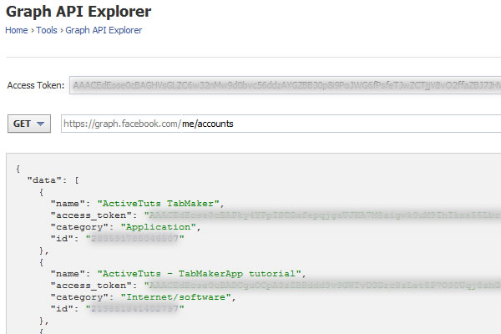501x334 pixels.
Task: Follow the Graph API Explorer breadcrumb link
Action: coord(104,30)
